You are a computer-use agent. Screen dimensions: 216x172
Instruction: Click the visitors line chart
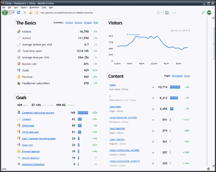click(x=152, y=43)
